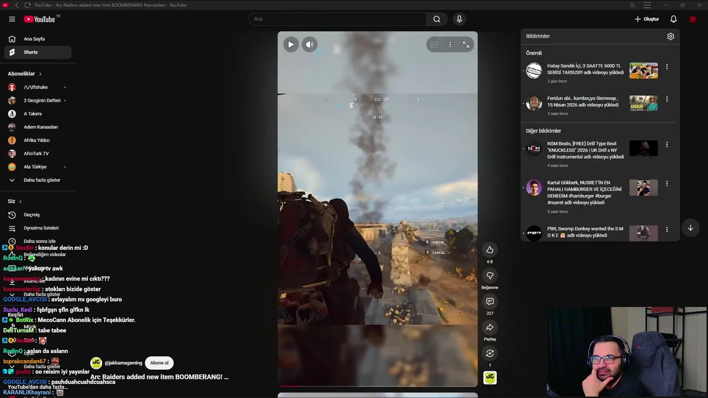Open the browser menu lines icon
Viewport: 708px width, 398px height.
point(647,5)
